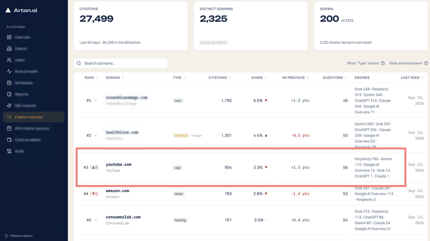Image resolution: width=430 pixels, height=241 pixels.
Task: Click the 27,499 citations total
Action: 96,19
